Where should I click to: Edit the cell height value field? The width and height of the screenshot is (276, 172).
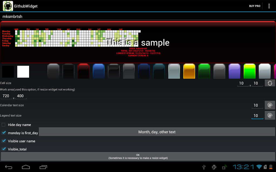[x=257, y=83]
